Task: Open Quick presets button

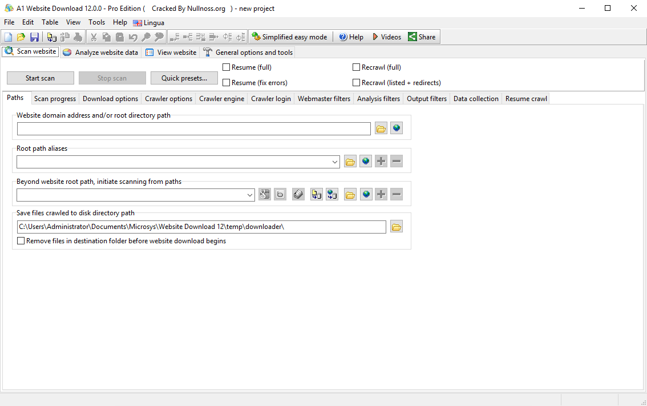Action: click(184, 78)
